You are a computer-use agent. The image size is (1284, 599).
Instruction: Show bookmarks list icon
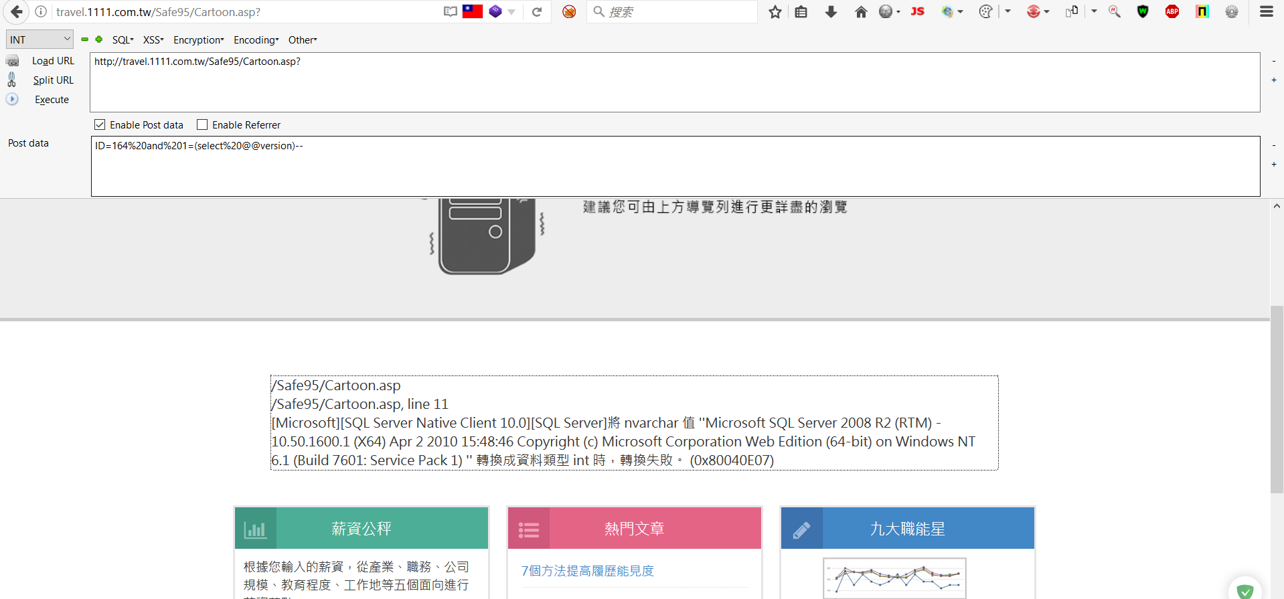click(801, 12)
